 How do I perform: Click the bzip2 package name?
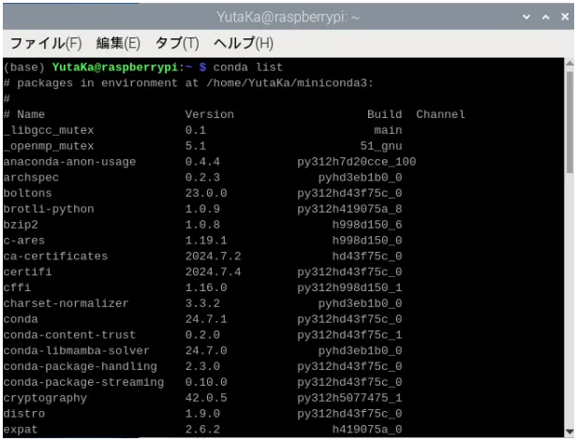click(21, 225)
